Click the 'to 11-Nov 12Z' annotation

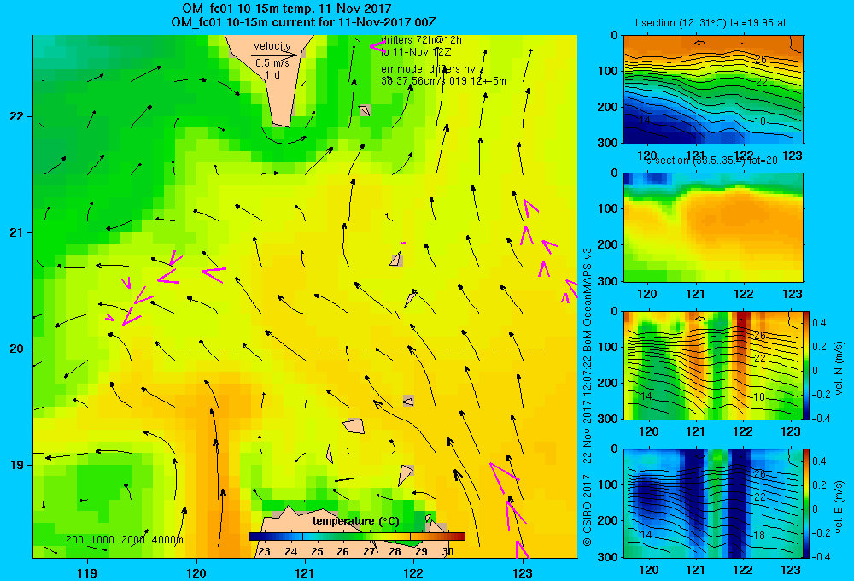click(x=416, y=52)
